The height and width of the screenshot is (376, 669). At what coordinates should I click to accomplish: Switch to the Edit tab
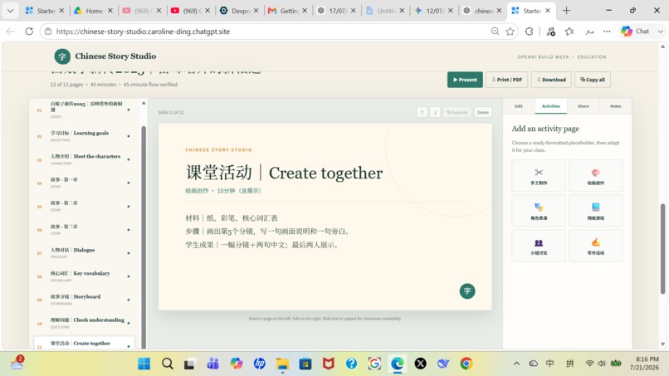519,106
